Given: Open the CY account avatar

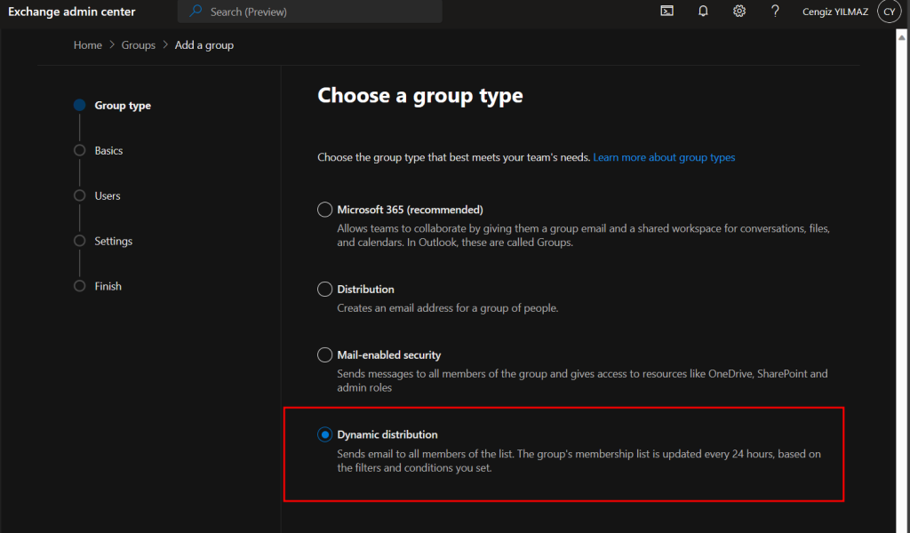Looking at the screenshot, I should coord(889,12).
